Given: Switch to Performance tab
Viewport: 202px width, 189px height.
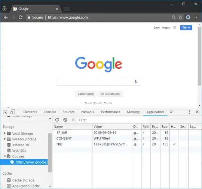Looking at the screenshot, I should pyautogui.click(x=111, y=112).
